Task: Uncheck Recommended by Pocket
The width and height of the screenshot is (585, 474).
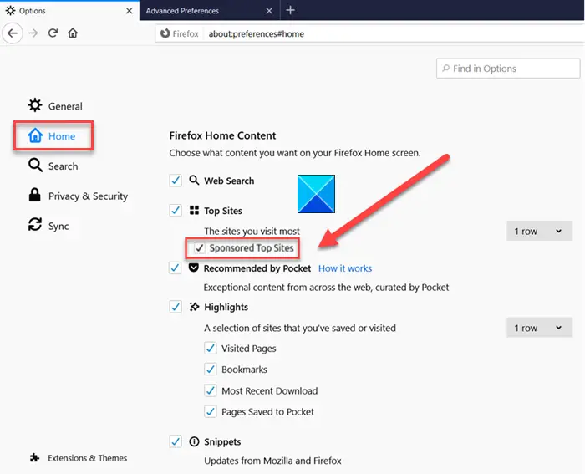Action: [x=175, y=268]
